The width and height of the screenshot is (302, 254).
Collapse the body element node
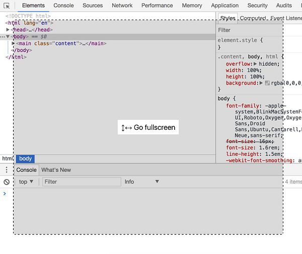[8, 37]
